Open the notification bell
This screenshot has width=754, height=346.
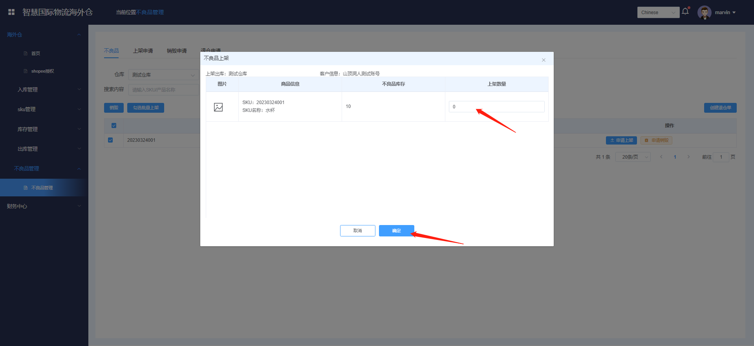click(685, 11)
